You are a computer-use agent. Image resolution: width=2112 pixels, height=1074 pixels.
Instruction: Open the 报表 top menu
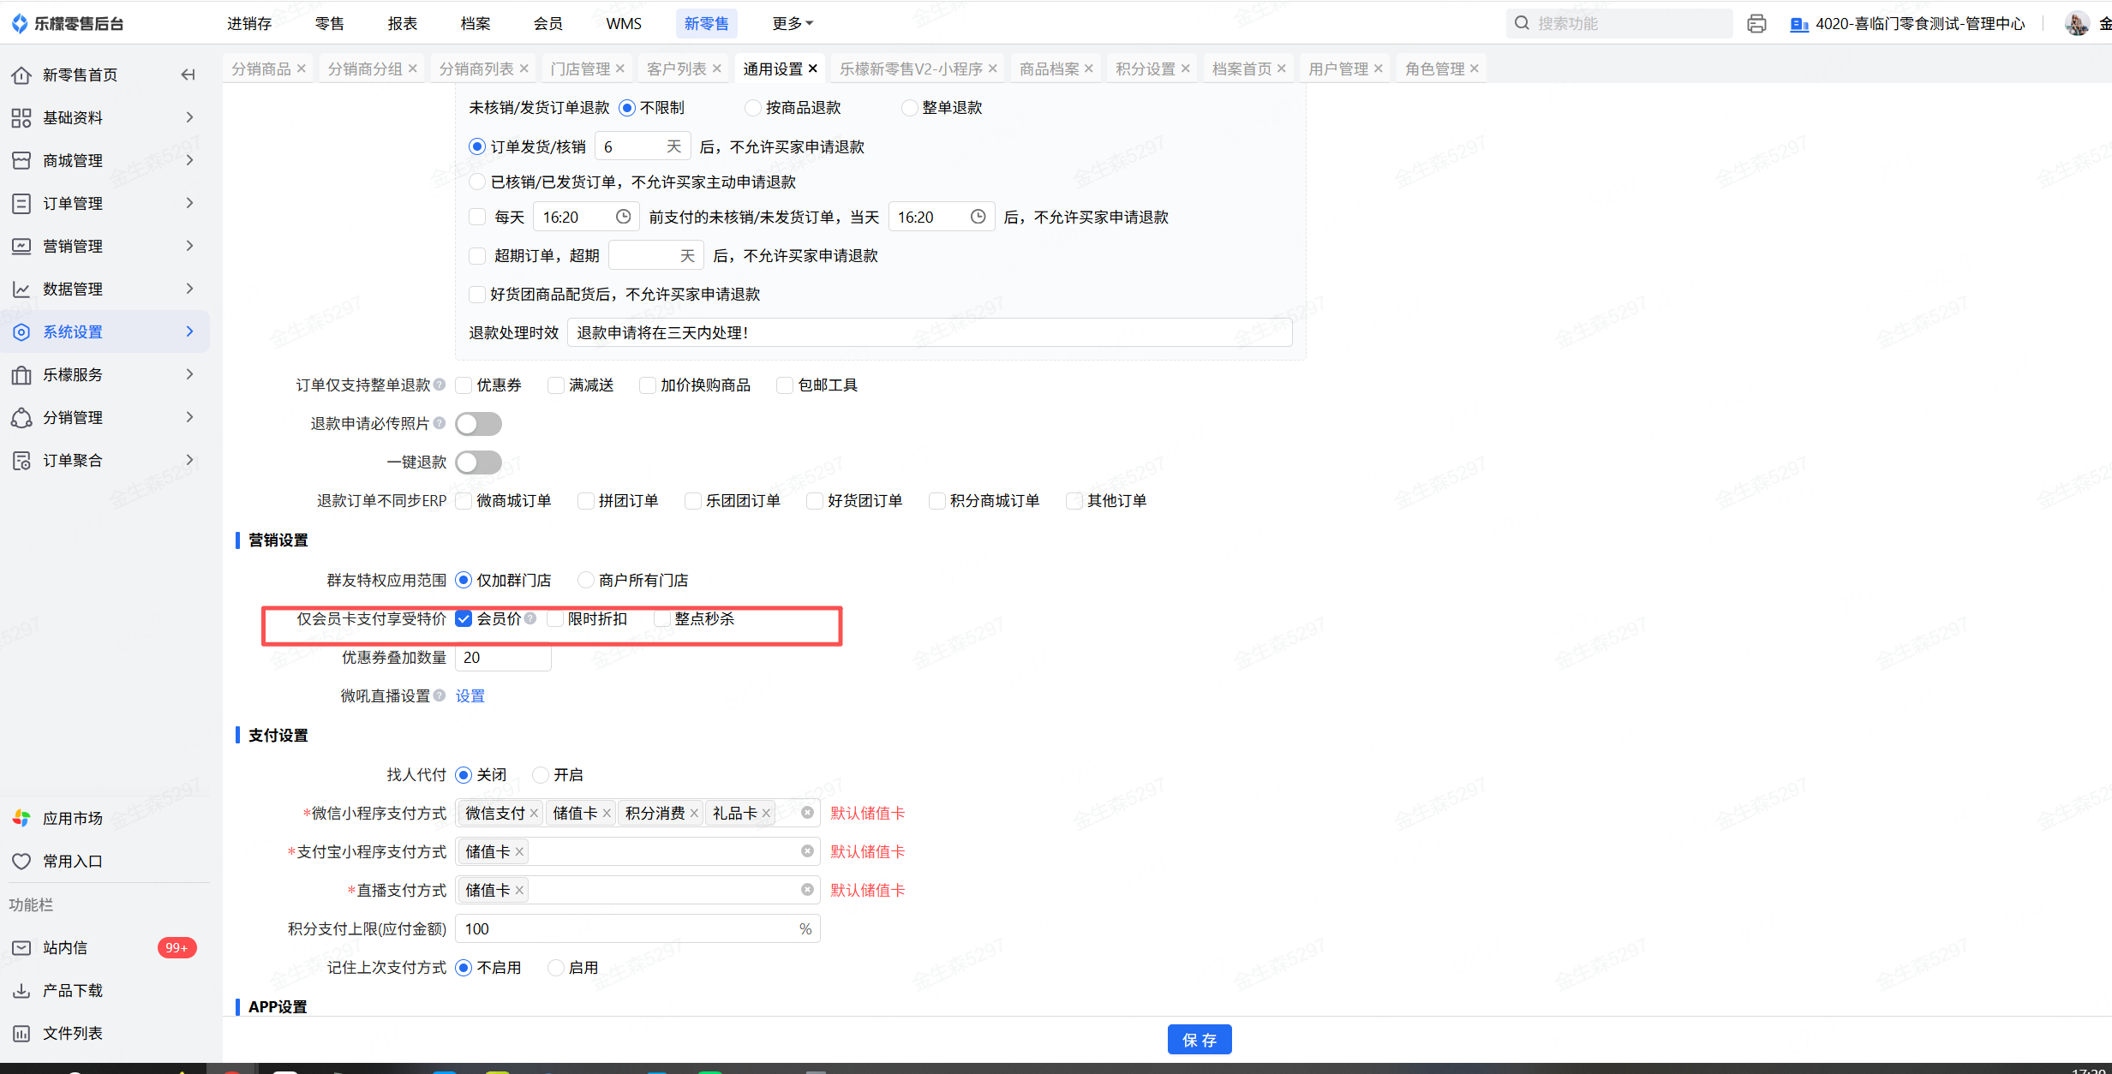point(402,23)
